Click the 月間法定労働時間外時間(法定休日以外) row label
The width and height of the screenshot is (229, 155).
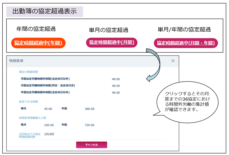(x=45, y=79)
